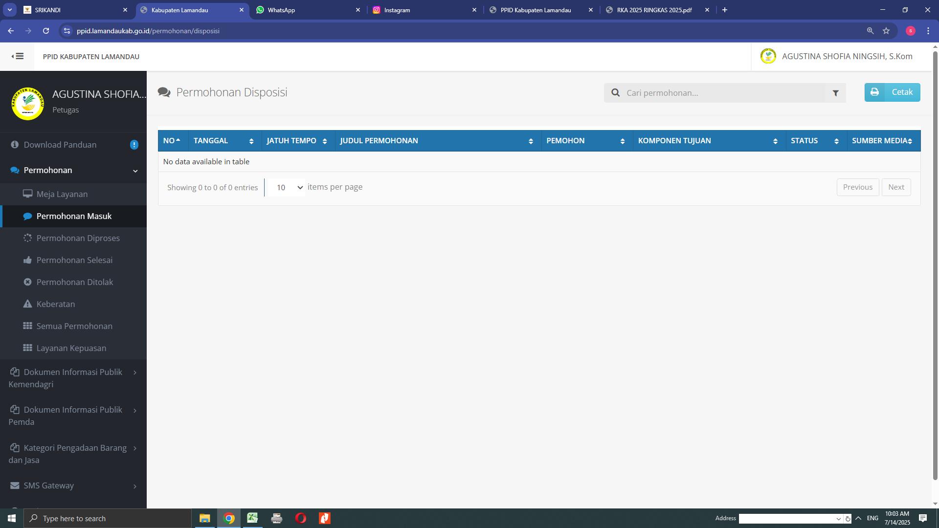The width and height of the screenshot is (939, 528).
Task: Expand Kategori Pengadaan Barang dan Jasa menu
Action: click(x=73, y=454)
